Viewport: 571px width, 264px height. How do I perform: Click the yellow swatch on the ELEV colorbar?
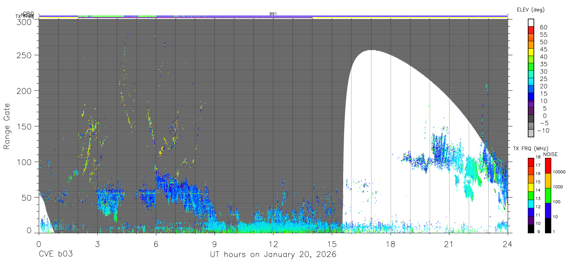[x=531, y=52]
